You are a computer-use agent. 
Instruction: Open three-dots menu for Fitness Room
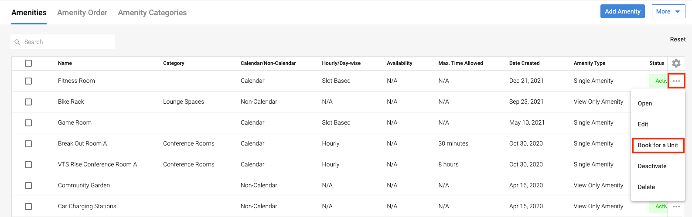676,81
